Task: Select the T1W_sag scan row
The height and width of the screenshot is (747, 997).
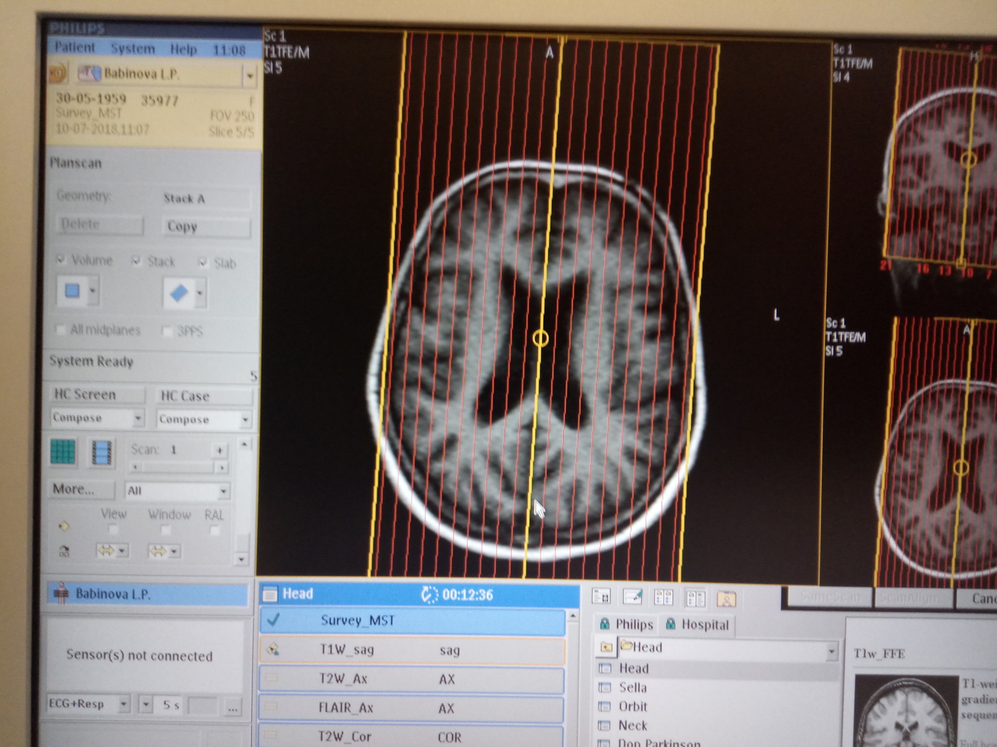Action: click(x=412, y=650)
